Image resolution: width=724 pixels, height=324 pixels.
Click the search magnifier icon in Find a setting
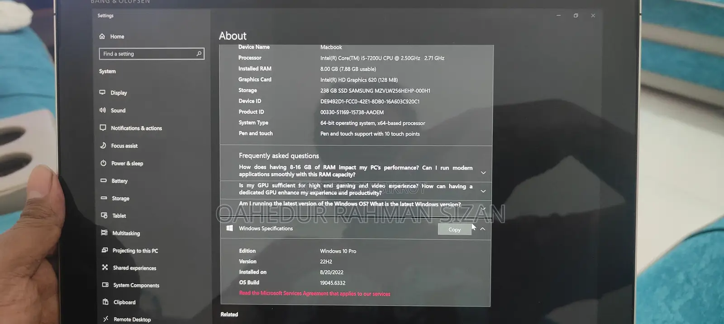click(x=199, y=54)
